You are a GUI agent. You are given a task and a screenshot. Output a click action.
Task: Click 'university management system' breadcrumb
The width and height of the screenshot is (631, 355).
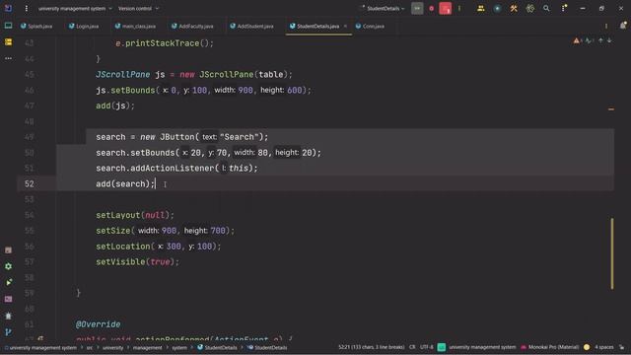pos(39,348)
